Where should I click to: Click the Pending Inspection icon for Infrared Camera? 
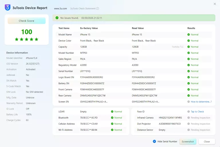[x=188, y=118]
